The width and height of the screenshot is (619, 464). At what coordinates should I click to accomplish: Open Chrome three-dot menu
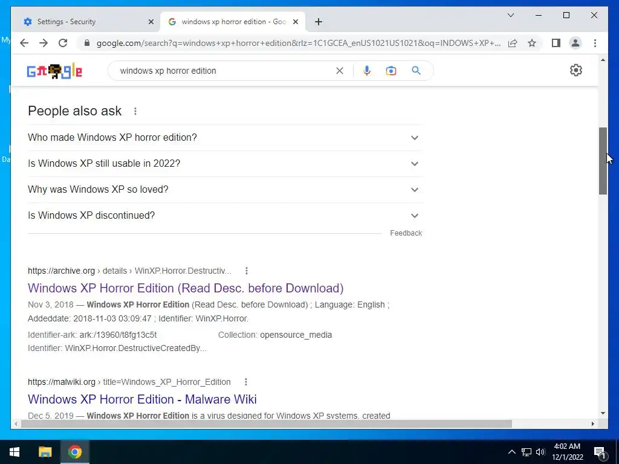point(595,43)
